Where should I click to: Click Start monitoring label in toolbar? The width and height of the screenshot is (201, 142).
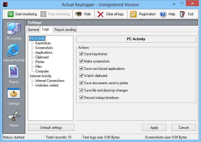pos(26,14)
